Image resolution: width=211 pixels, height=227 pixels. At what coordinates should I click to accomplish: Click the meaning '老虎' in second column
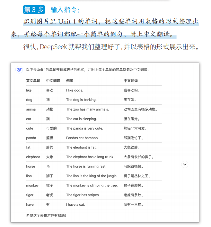(x=49, y=195)
